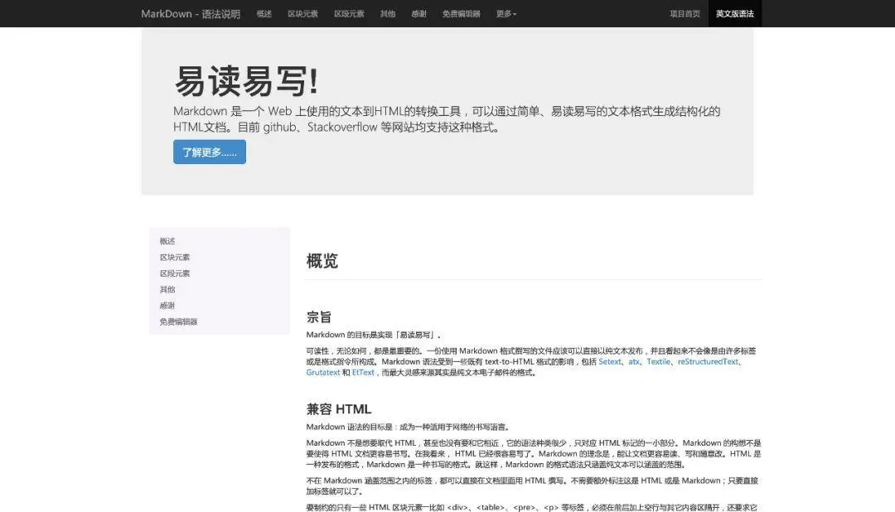Open the 更多 dropdown in the navbar
895x512 pixels.
click(x=506, y=14)
